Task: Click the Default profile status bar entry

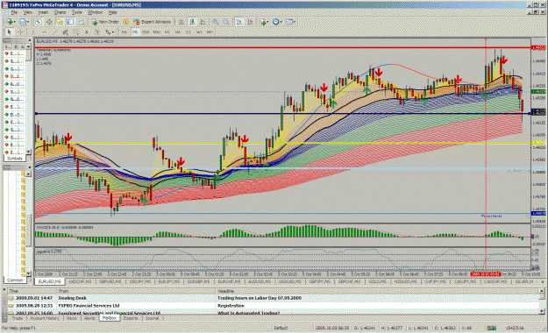Action: click(281, 328)
